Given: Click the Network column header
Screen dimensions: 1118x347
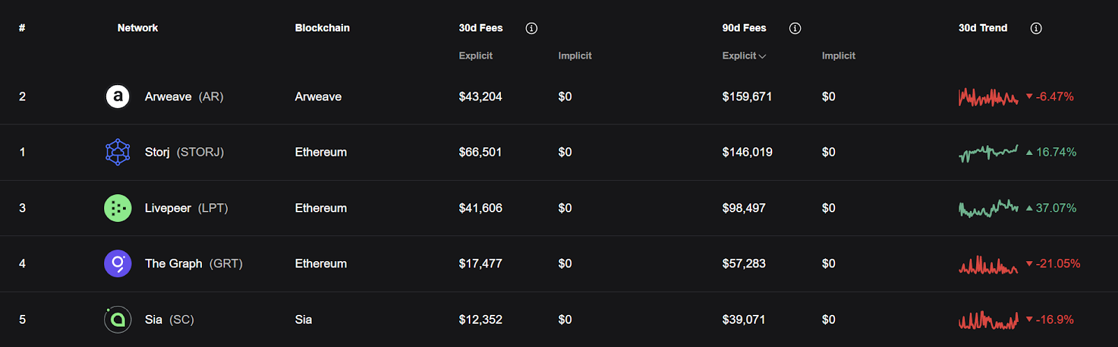Looking at the screenshot, I should [138, 28].
